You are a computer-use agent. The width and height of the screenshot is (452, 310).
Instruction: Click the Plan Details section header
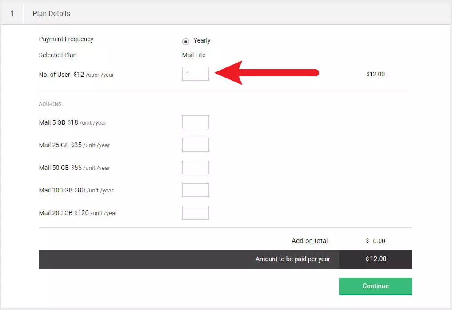coord(52,13)
